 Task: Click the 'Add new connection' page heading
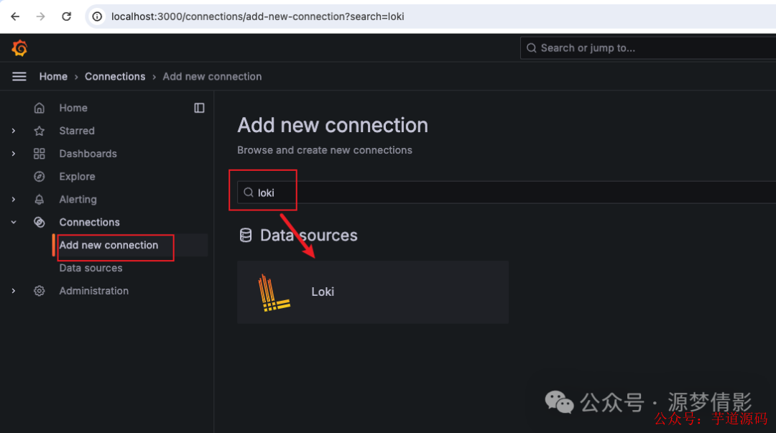click(x=333, y=125)
